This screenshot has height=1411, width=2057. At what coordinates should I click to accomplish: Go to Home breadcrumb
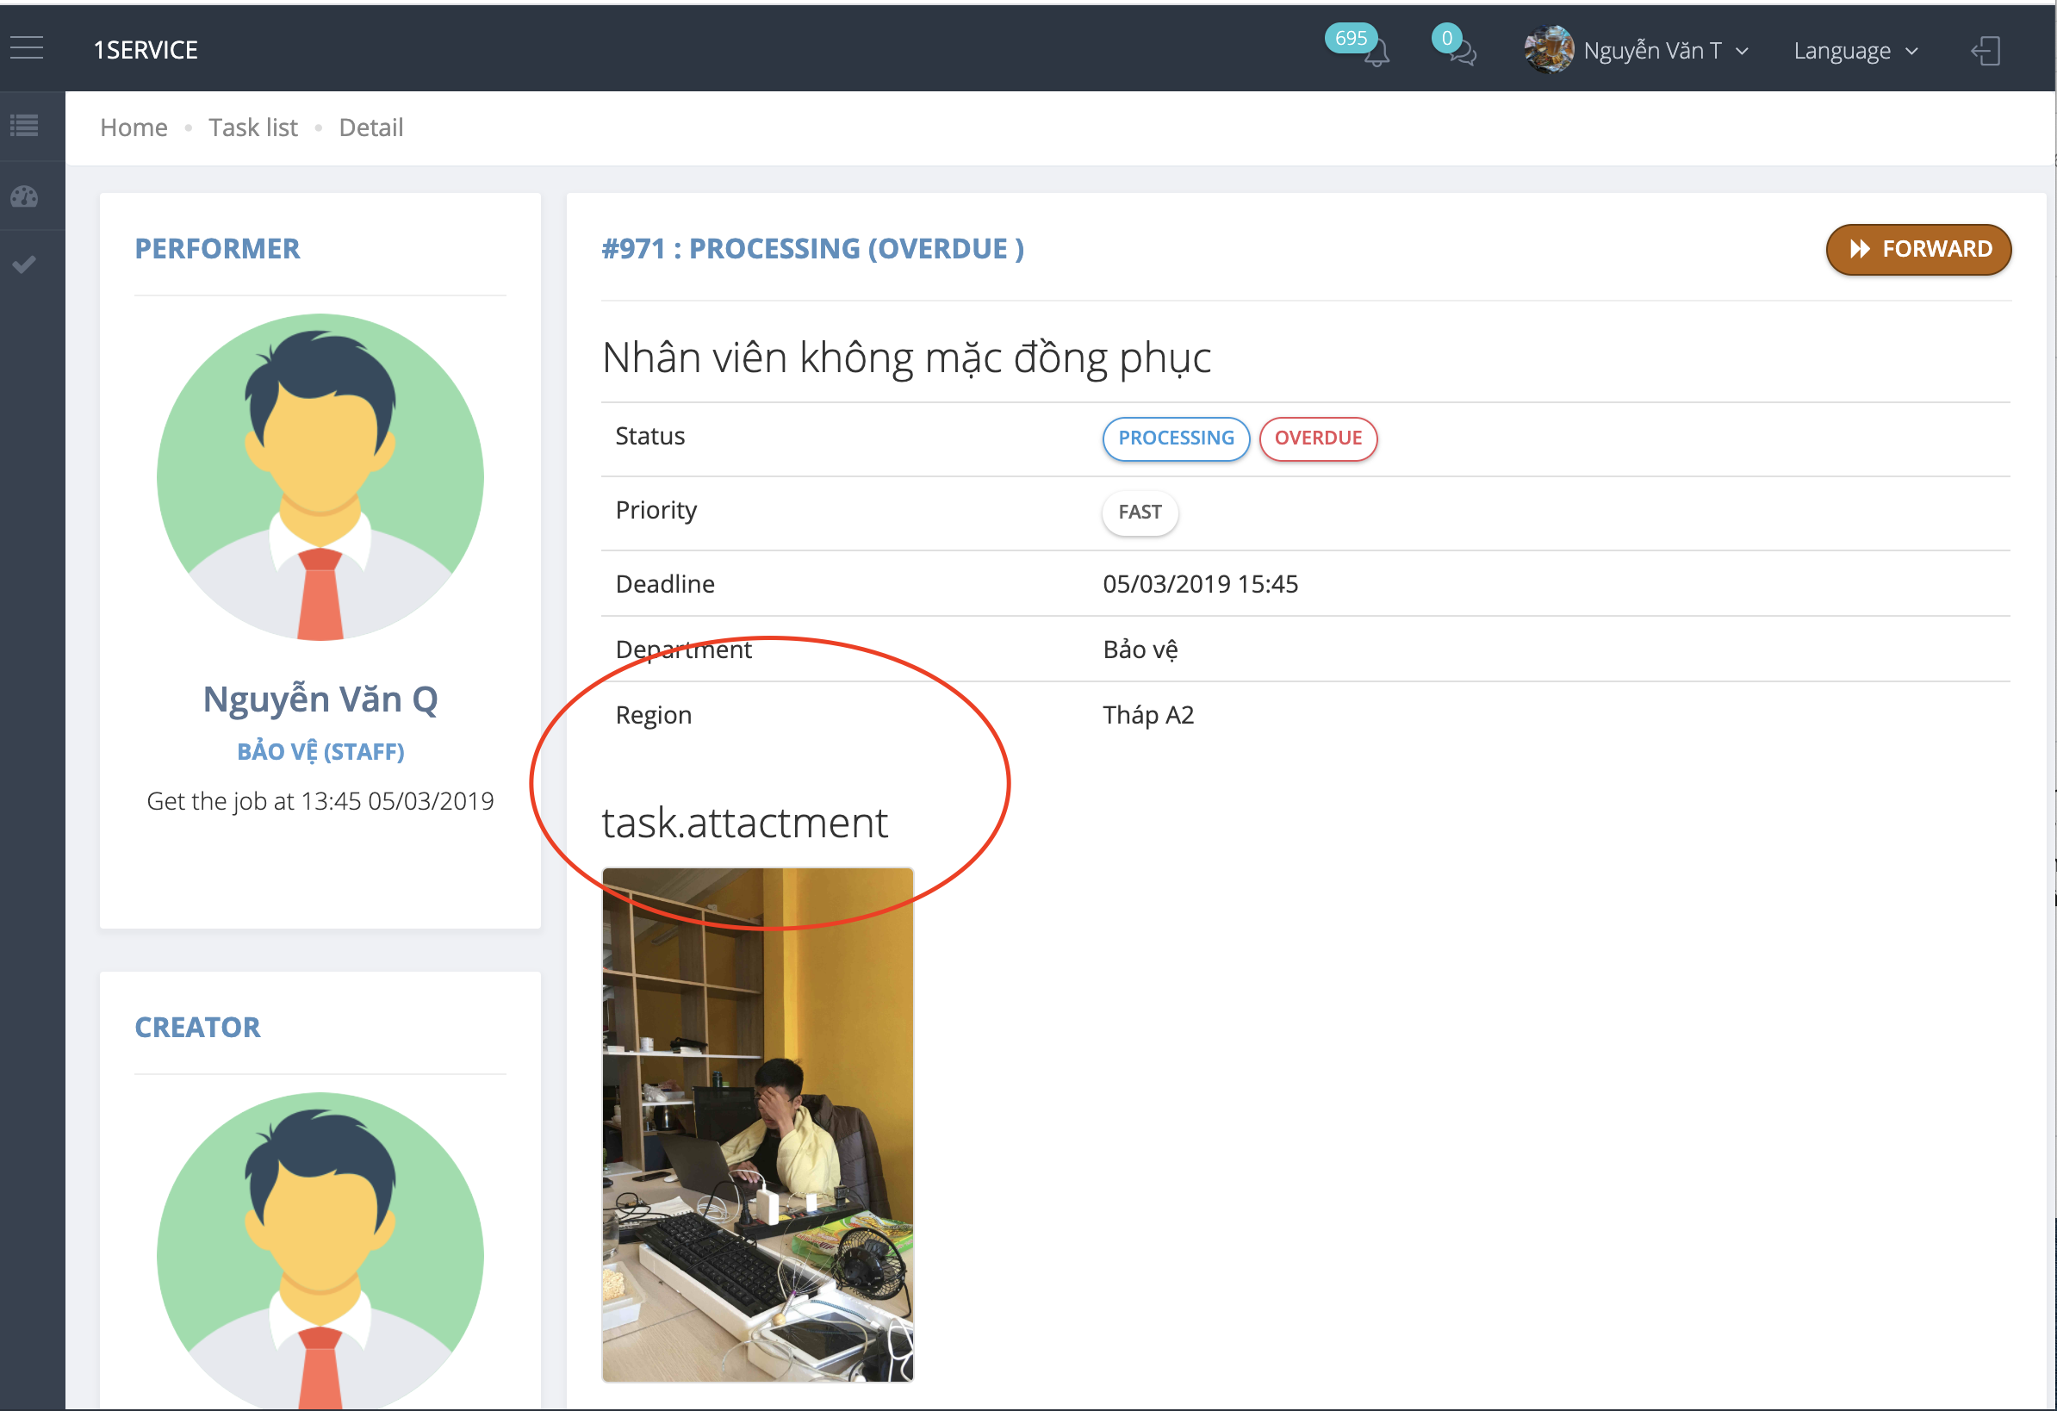coord(134,127)
